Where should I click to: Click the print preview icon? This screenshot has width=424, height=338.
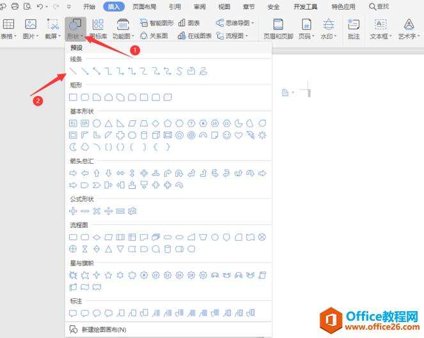click(27, 6)
